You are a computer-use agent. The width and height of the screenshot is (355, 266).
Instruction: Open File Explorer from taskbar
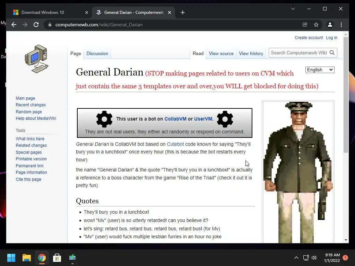click(x=26, y=258)
